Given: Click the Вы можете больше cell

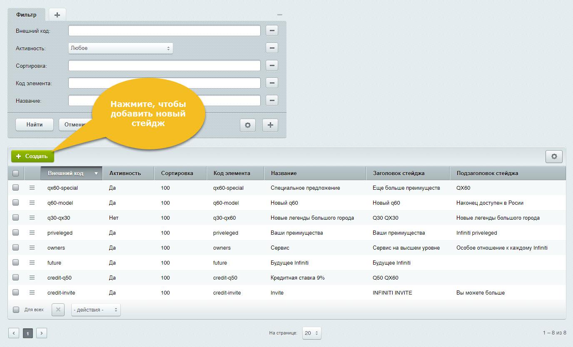Looking at the screenshot, I should pos(481,292).
